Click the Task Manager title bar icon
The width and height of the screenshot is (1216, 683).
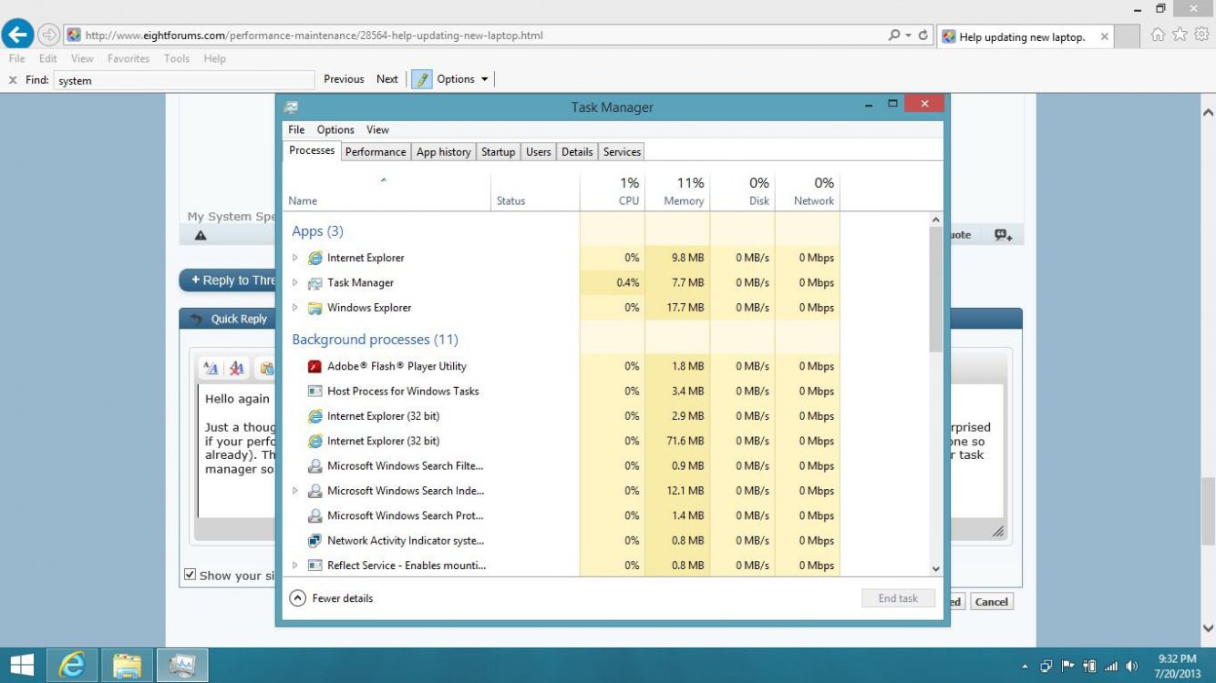292,107
